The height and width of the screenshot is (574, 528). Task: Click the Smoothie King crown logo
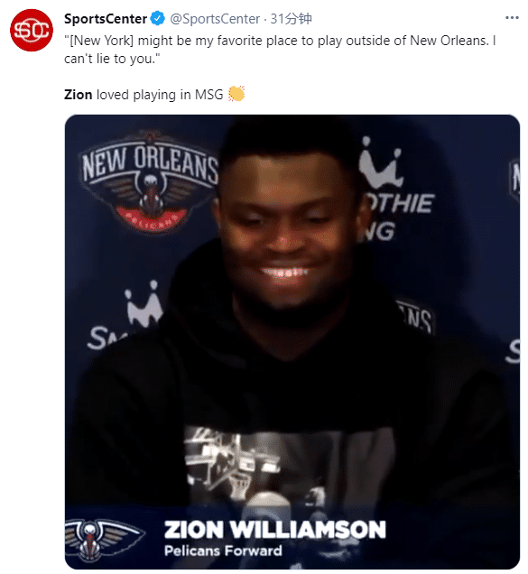tap(381, 162)
